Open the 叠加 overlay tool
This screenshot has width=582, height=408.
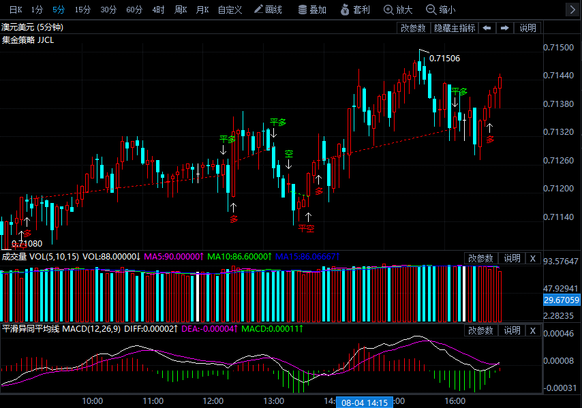(x=312, y=10)
